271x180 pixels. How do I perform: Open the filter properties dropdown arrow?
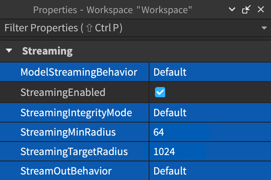point(264,28)
